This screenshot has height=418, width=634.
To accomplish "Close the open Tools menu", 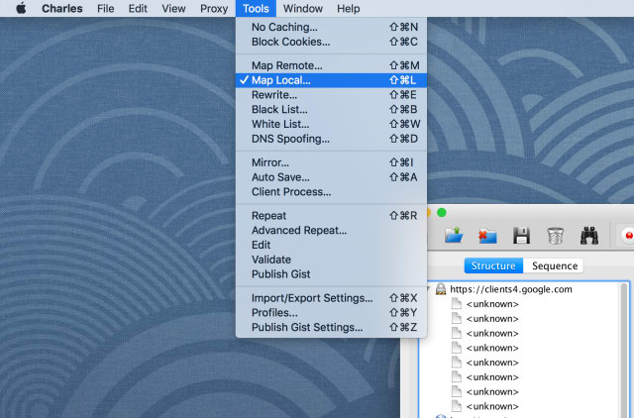I will pyautogui.click(x=256, y=9).
